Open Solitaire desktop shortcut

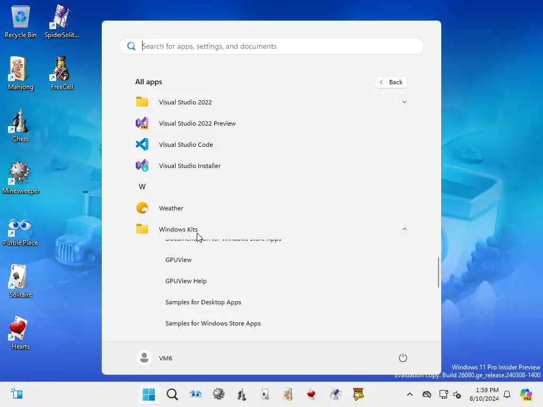coord(21,281)
